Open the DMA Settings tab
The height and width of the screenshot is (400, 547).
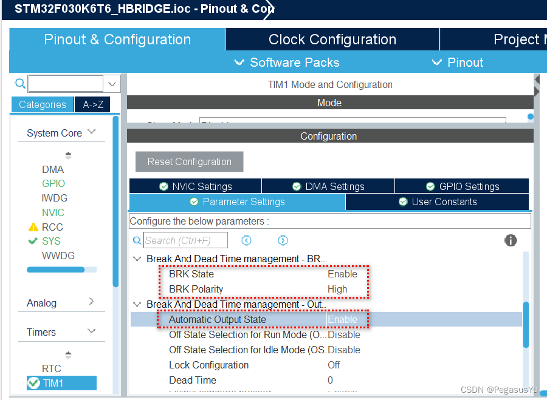pos(328,186)
